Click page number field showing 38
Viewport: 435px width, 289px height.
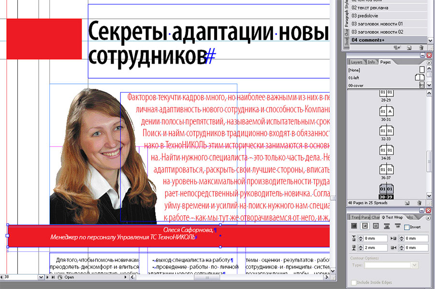pos(20,277)
